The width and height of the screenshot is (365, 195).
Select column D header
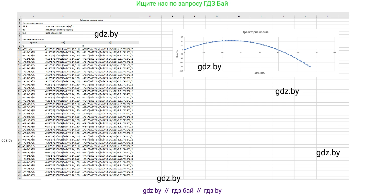point(150,16)
